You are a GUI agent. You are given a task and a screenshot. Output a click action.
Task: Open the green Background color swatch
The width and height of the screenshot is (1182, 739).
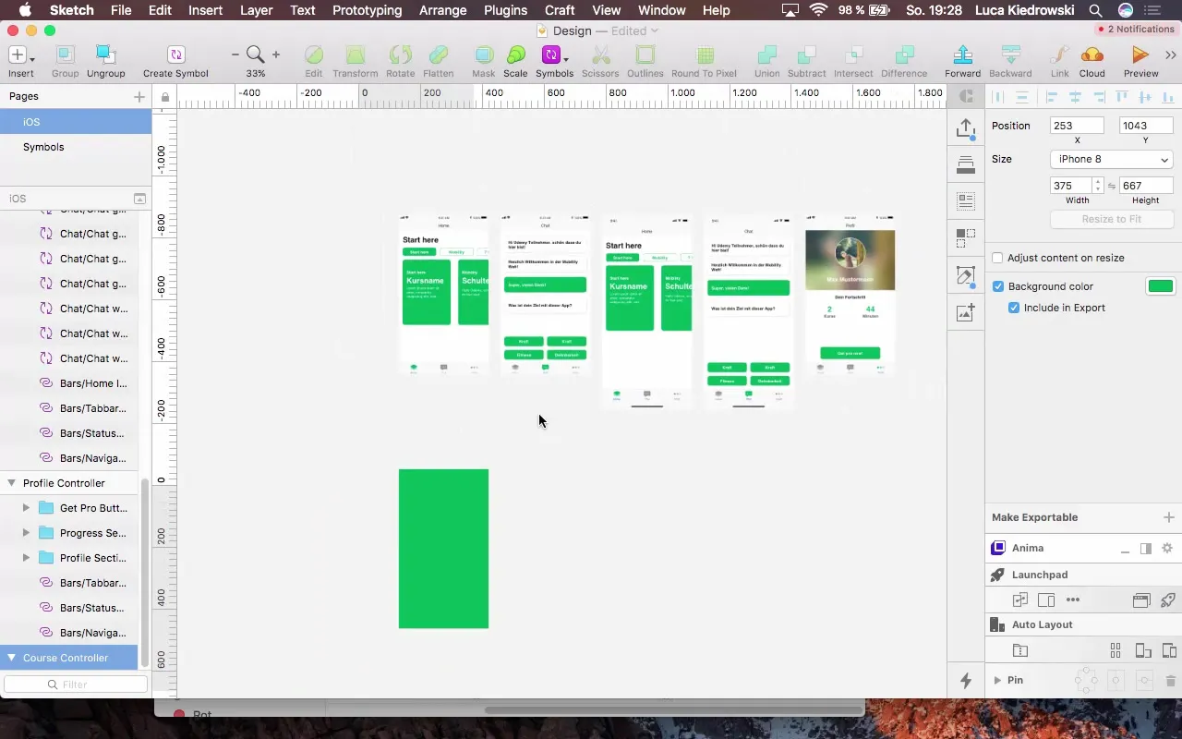tap(1160, 286)
